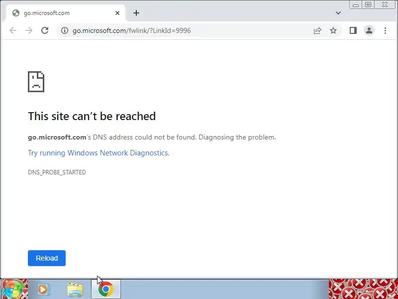Close the Chrome window
Screen dimensions: 398x299
(385, 5)
